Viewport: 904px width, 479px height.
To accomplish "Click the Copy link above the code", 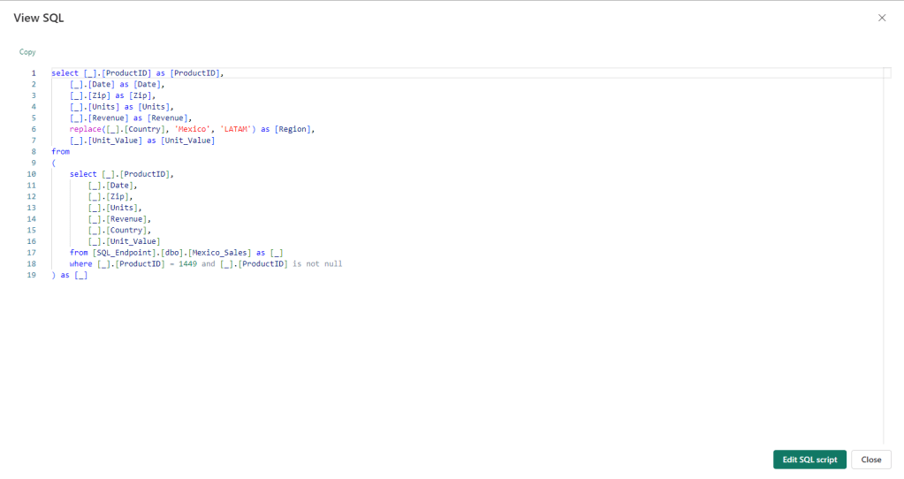I will point(27,52).
